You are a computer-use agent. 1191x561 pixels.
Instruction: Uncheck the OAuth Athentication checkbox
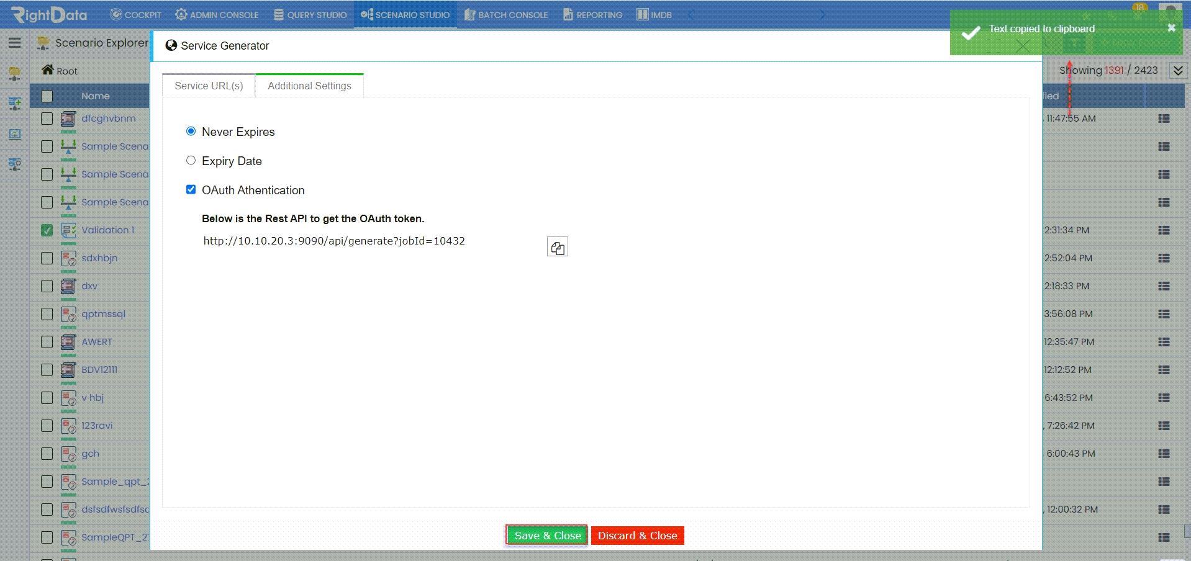coord(191,189)
